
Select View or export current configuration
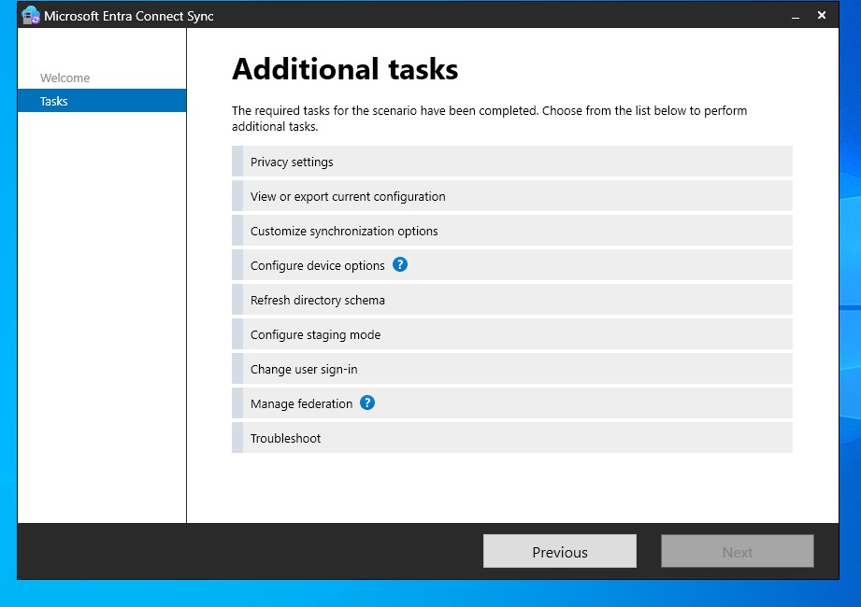tap(511, 196)
